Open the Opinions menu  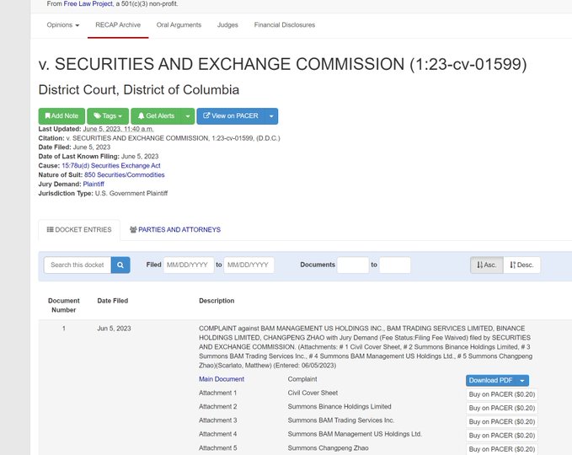[62, 24]
